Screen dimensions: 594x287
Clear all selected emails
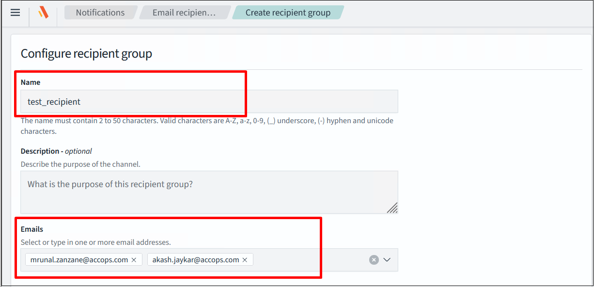[x=374, y=260]
